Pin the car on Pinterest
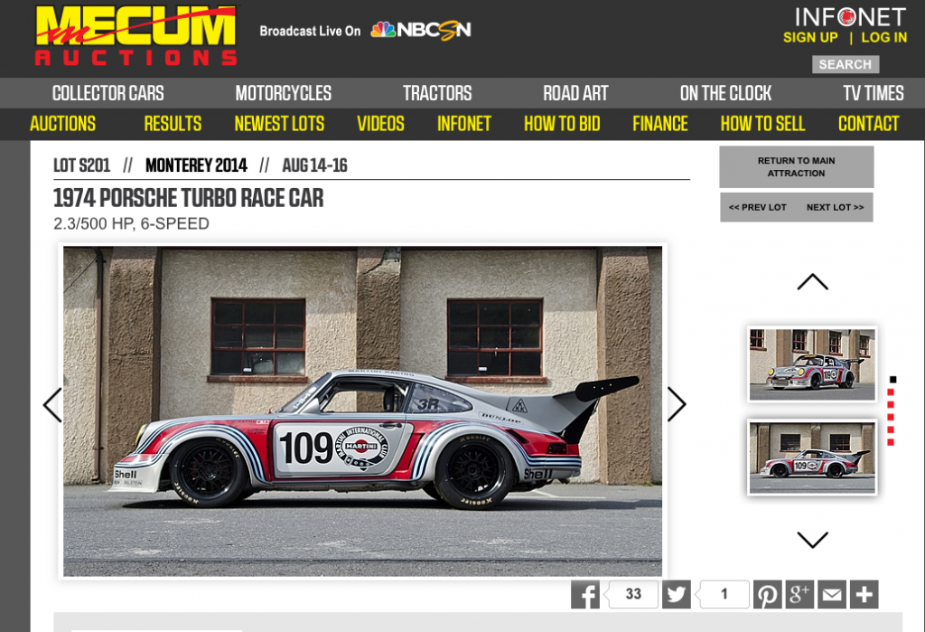 tap(768, 594)
